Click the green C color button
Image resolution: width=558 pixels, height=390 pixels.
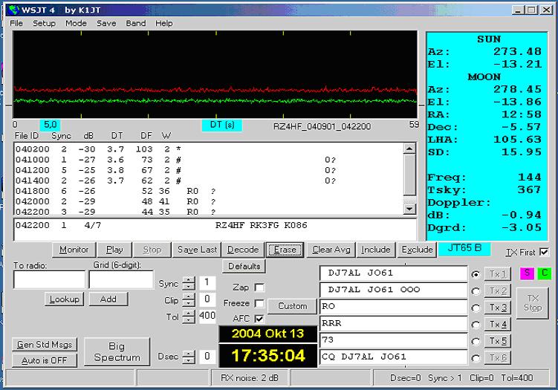(x=544, y=273)
